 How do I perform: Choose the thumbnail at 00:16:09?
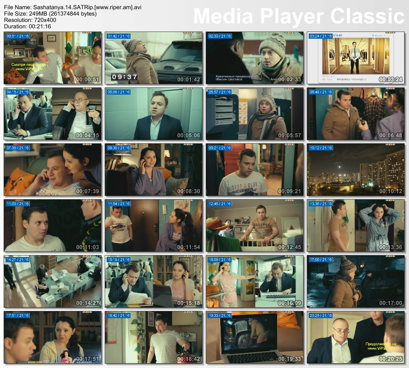tap(255, 281)
